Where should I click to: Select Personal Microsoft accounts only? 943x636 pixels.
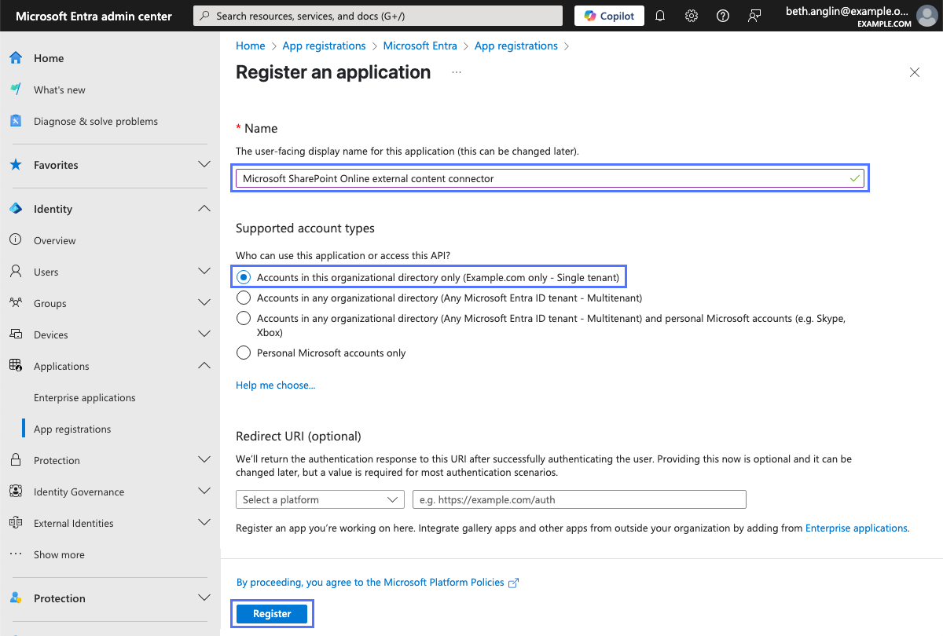[244, 353]
